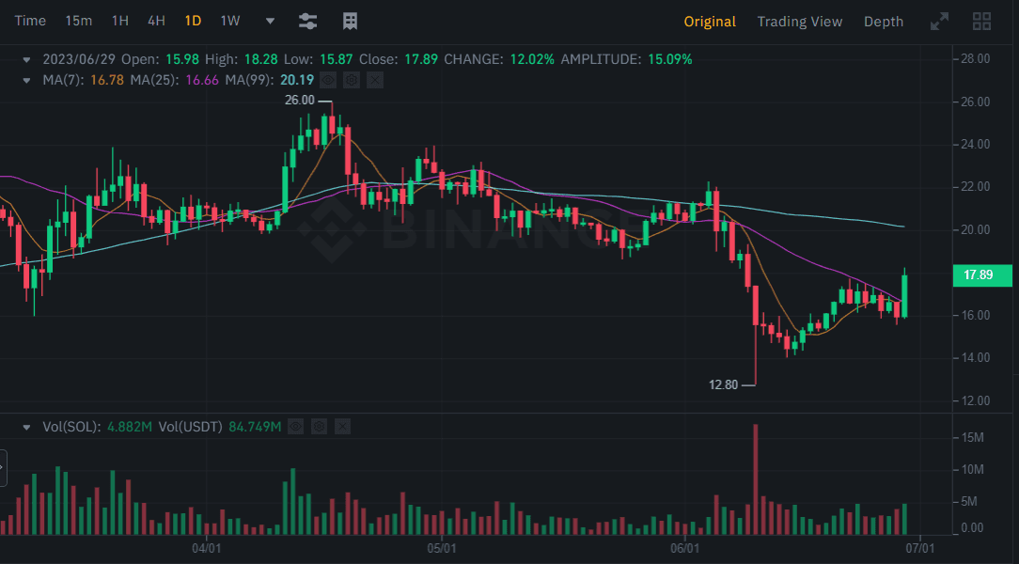Open the technical indicators settings icon

point(307,21)
